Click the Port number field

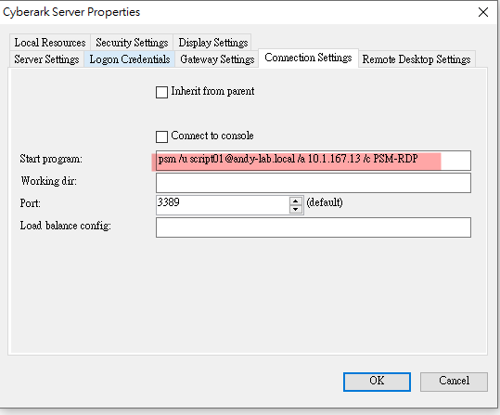pyautogui.click(x=224, y=205)
